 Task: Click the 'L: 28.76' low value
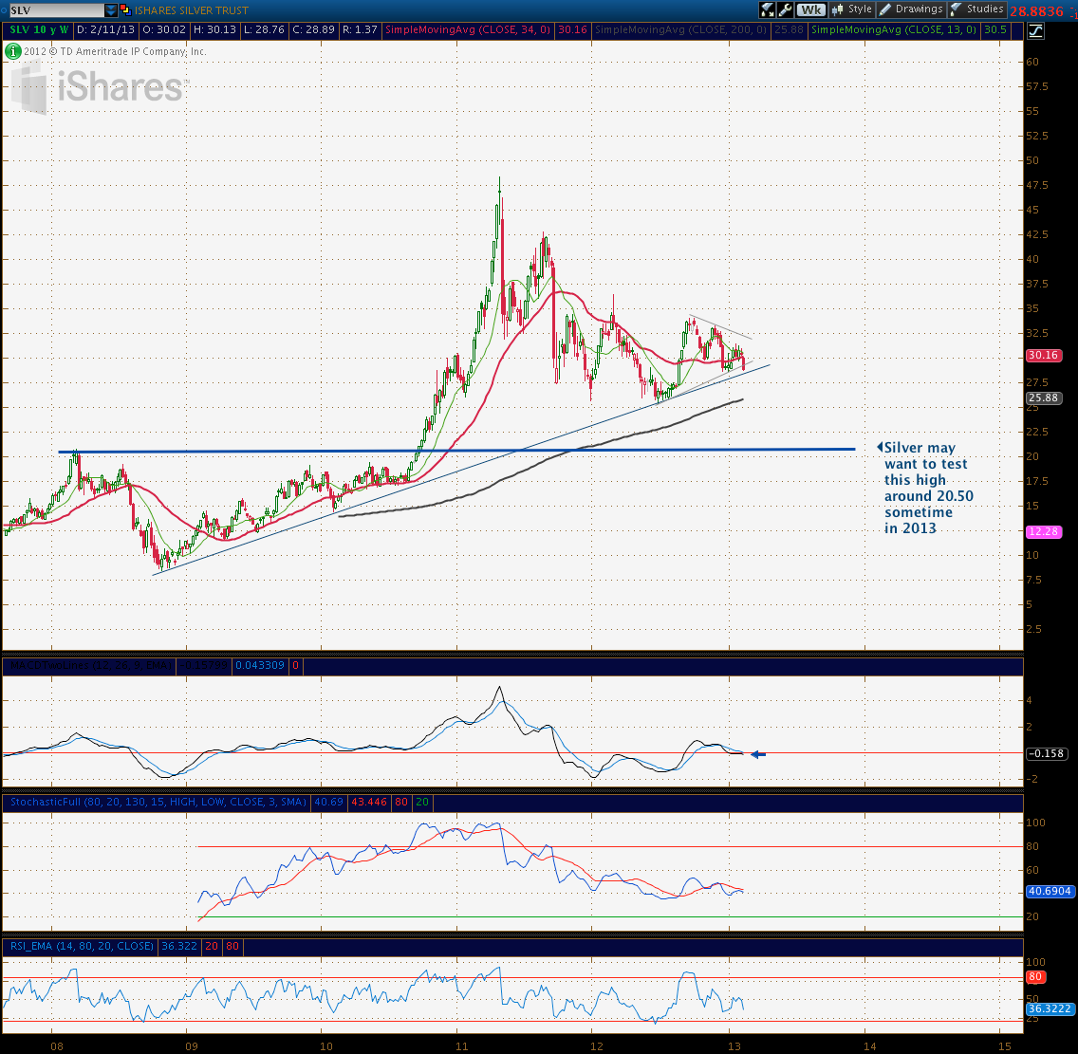[x=263, y=29]
